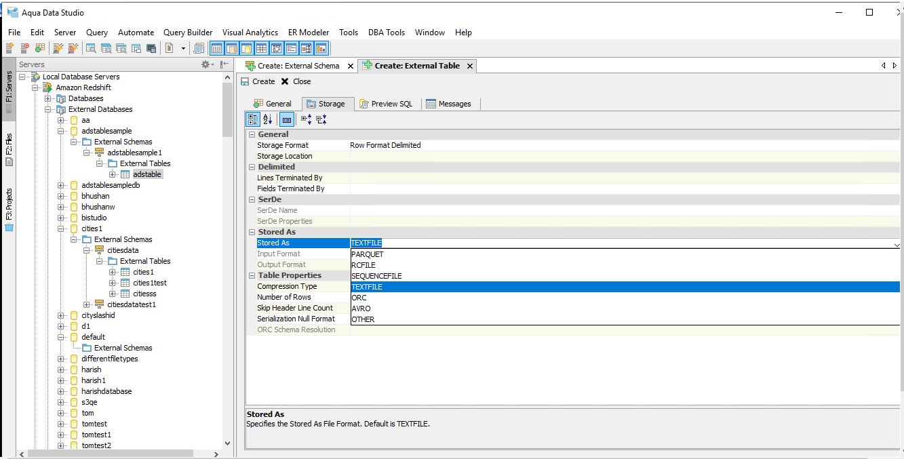The image size is (904, 459).
Task: Close the Create: External Table tab
Action: (x=469, y=66)
